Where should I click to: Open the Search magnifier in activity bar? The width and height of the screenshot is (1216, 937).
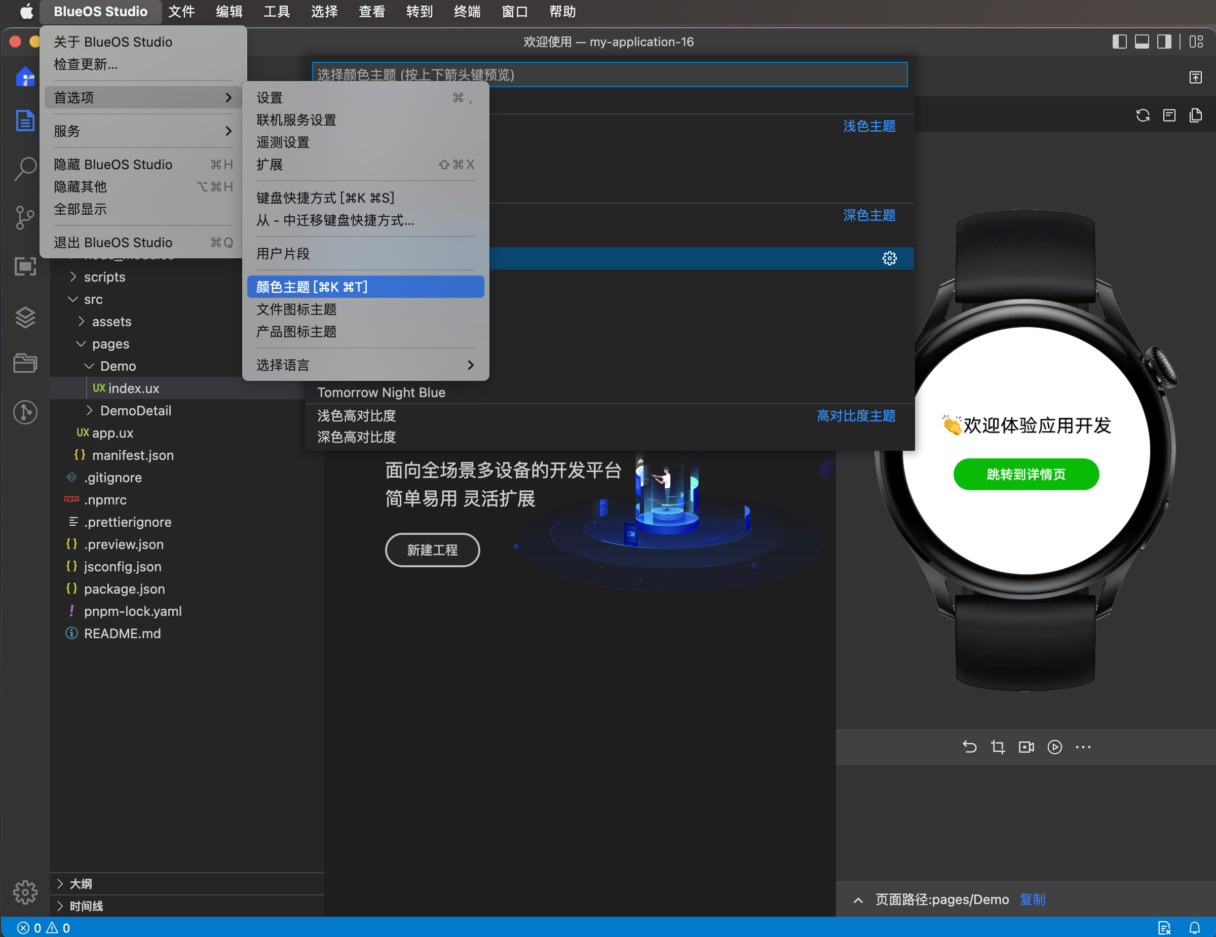[x=25, y=168]
